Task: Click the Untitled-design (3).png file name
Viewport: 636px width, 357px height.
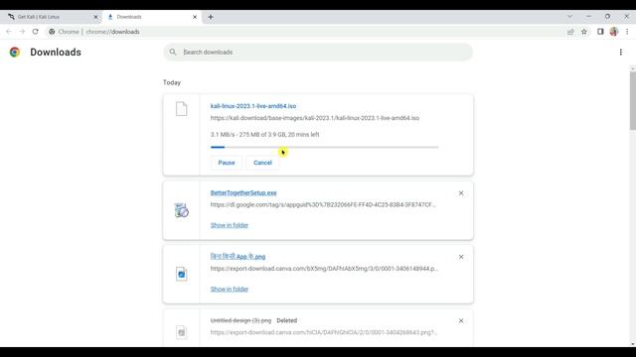Action: 240,320
